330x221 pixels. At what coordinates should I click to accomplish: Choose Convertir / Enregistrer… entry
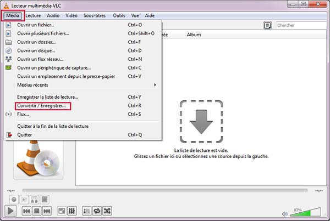tap(83, 106)
